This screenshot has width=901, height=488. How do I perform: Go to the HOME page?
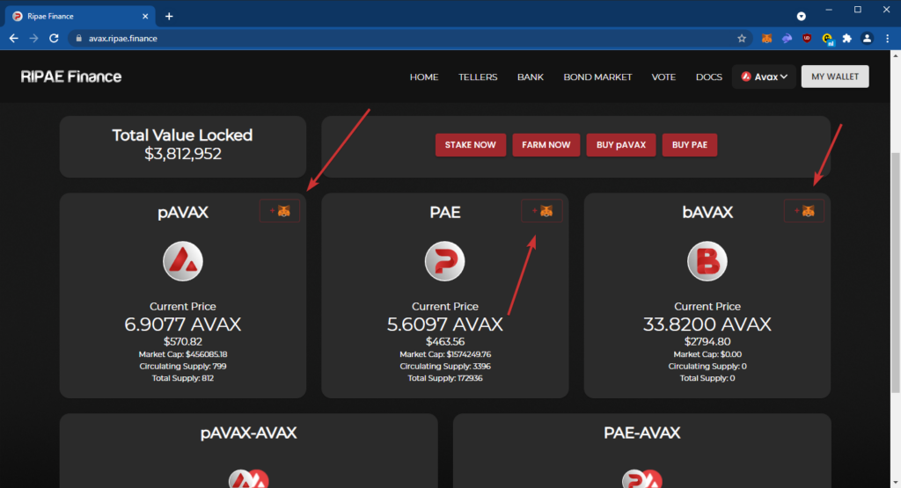coord(424,76)
